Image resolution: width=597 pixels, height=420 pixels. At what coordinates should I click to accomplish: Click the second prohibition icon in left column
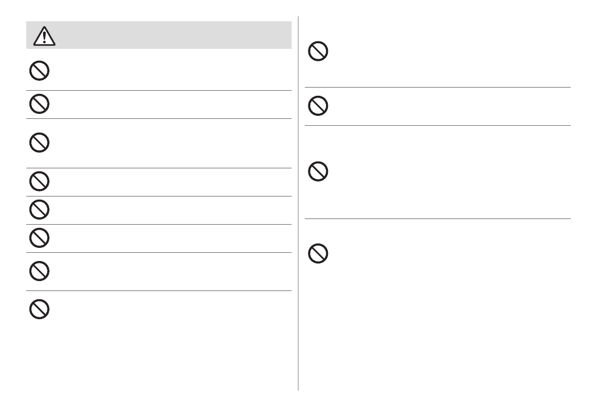[x=39, y=103]
